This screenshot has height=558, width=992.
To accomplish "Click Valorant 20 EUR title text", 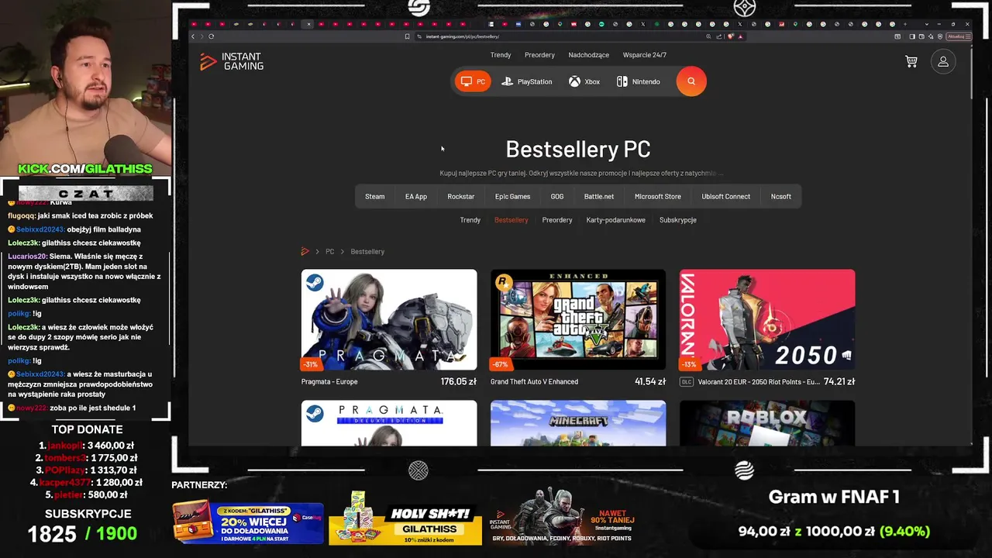I will (759, 382).
